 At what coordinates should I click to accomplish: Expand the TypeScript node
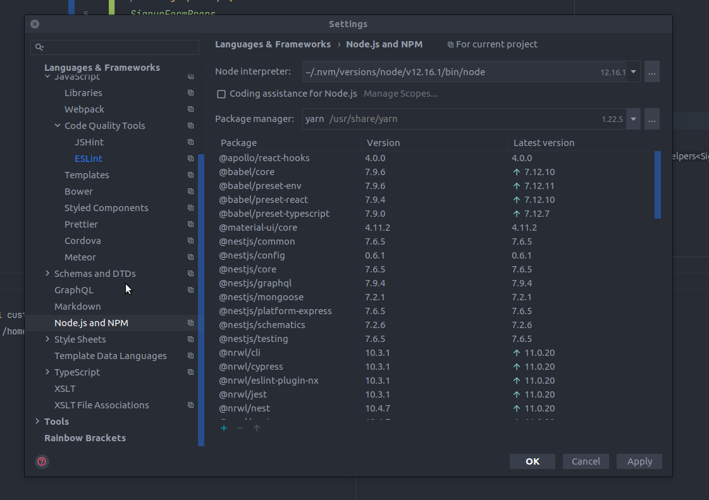[x=47, y=372]
